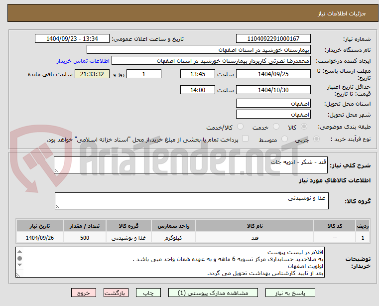Click the buyer organization name field

pos(198,50)
